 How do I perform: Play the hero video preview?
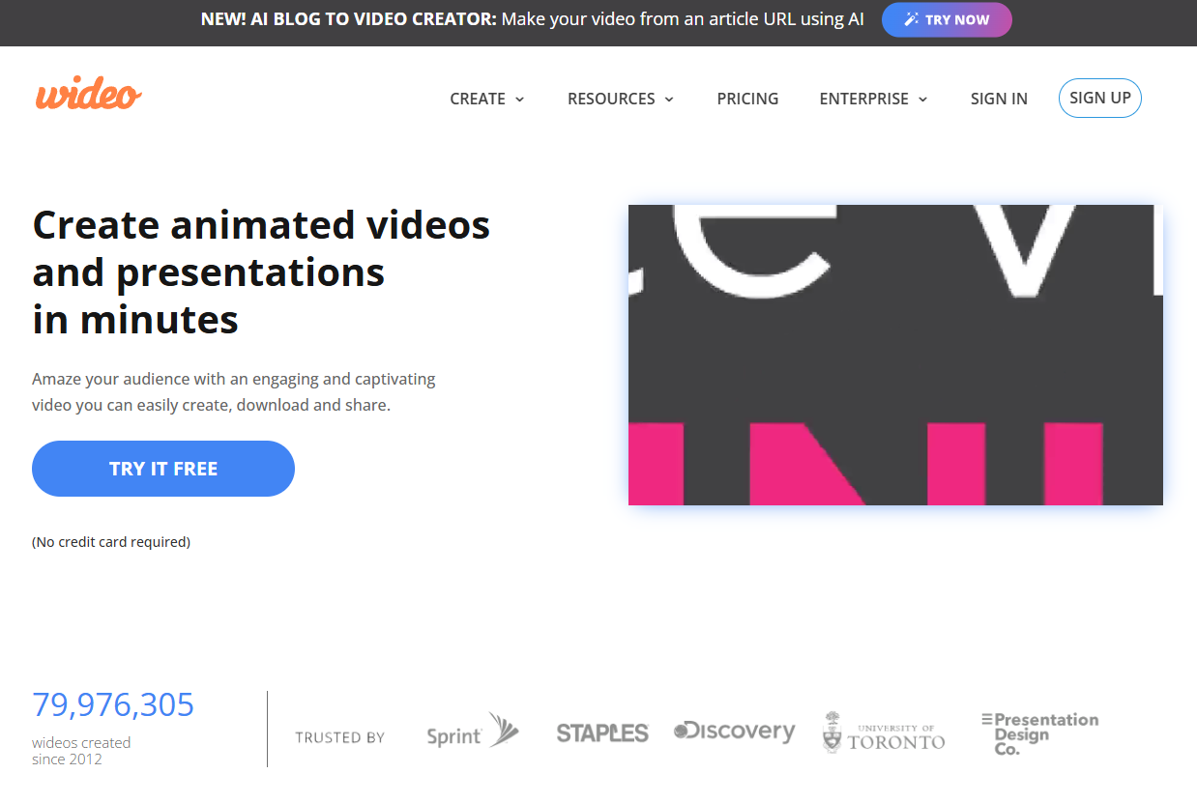click(895, 355)
